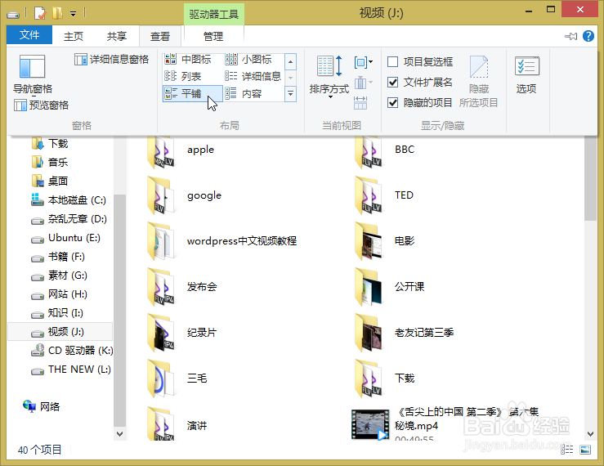The height and width of the screenshot is (466, 604).
Task: Select medium icons (中图标) layout
Action: 188,60
